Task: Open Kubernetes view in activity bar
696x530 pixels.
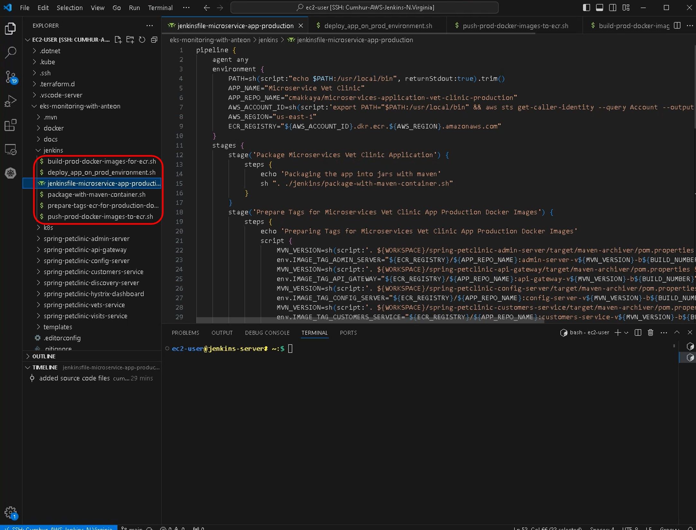Action: point(11,173)
